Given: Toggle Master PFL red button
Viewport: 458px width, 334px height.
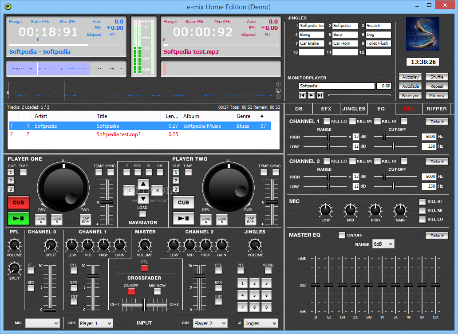Looking at the screenshot, I should [x=144, y=268].
